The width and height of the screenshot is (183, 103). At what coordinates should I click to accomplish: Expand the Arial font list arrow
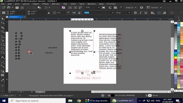click(113, 13)
